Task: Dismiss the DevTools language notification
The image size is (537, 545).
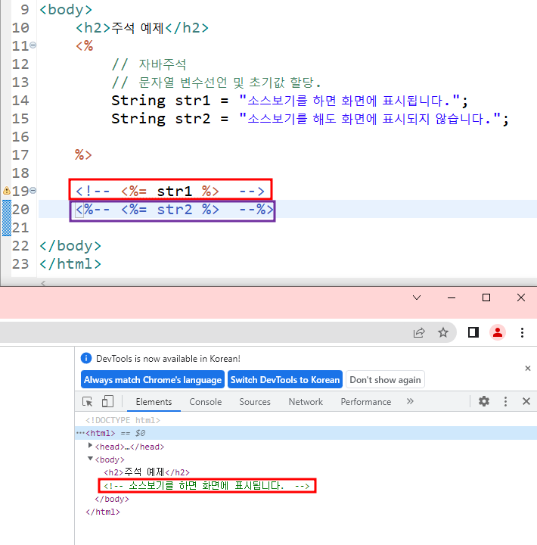Action: pos(528,368)
